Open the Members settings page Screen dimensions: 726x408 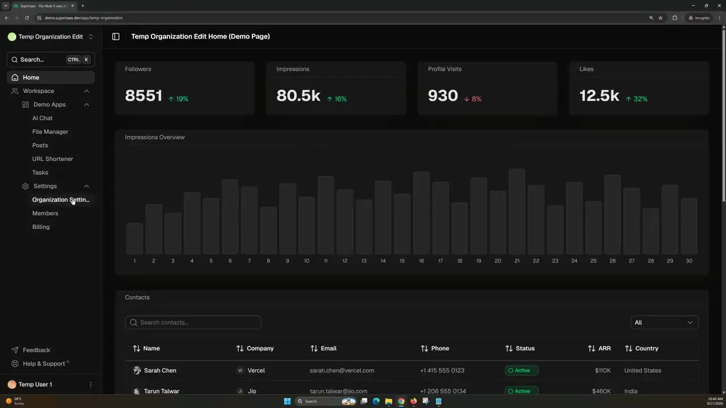(45, 213)
